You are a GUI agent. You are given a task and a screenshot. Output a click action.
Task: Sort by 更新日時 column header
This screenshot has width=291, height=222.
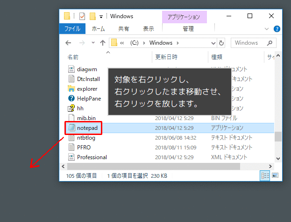click(166, 57)
